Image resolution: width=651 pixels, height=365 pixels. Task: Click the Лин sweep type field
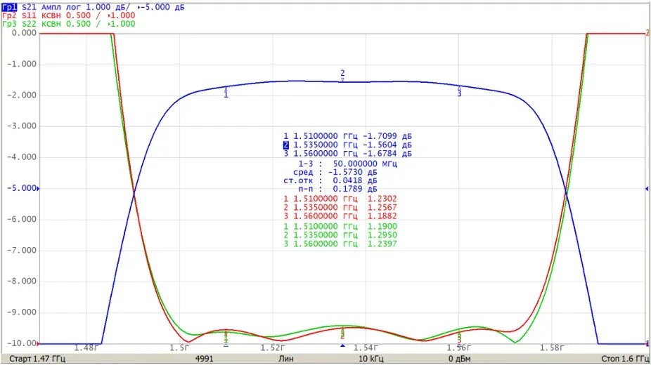285,359
